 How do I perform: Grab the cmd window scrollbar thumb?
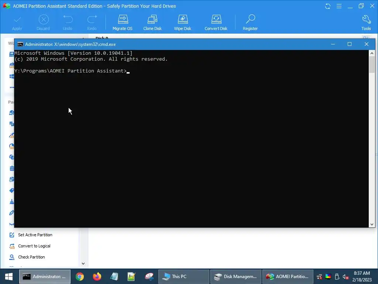(x=372, y=64)
